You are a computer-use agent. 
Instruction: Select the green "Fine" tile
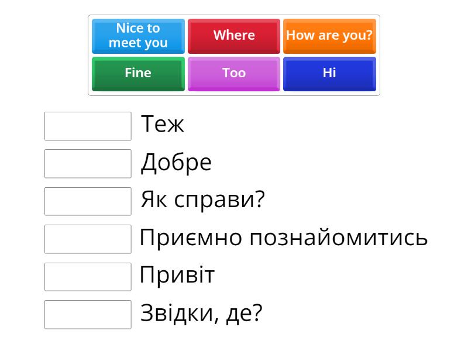(x=138, y=74)
